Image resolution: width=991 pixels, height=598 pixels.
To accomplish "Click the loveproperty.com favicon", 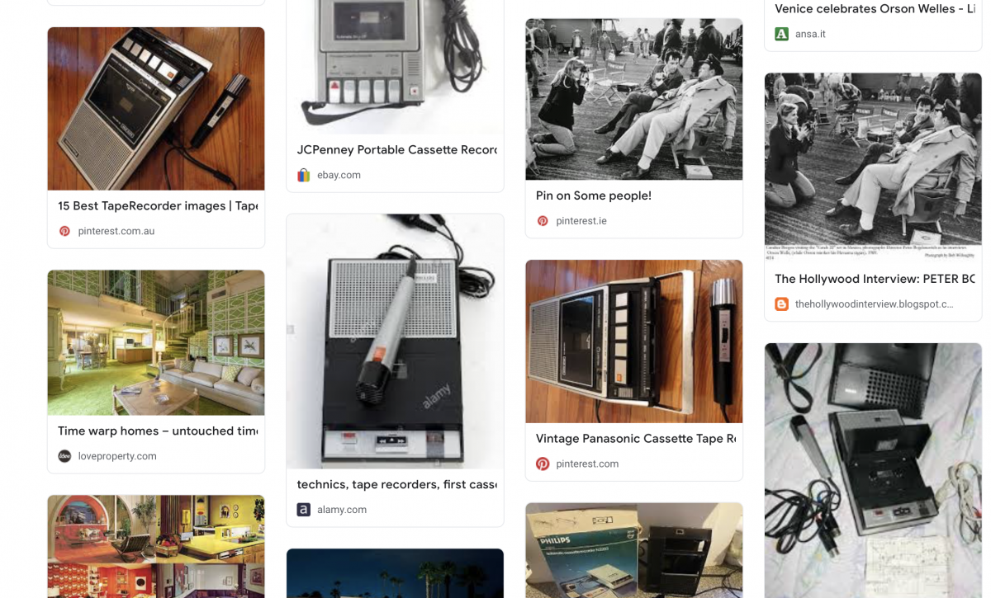I will (64, 456).
